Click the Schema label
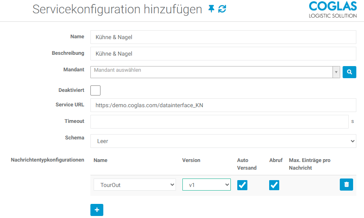The width and height of the screenshot is (364, 218). (x=75, y=138)
